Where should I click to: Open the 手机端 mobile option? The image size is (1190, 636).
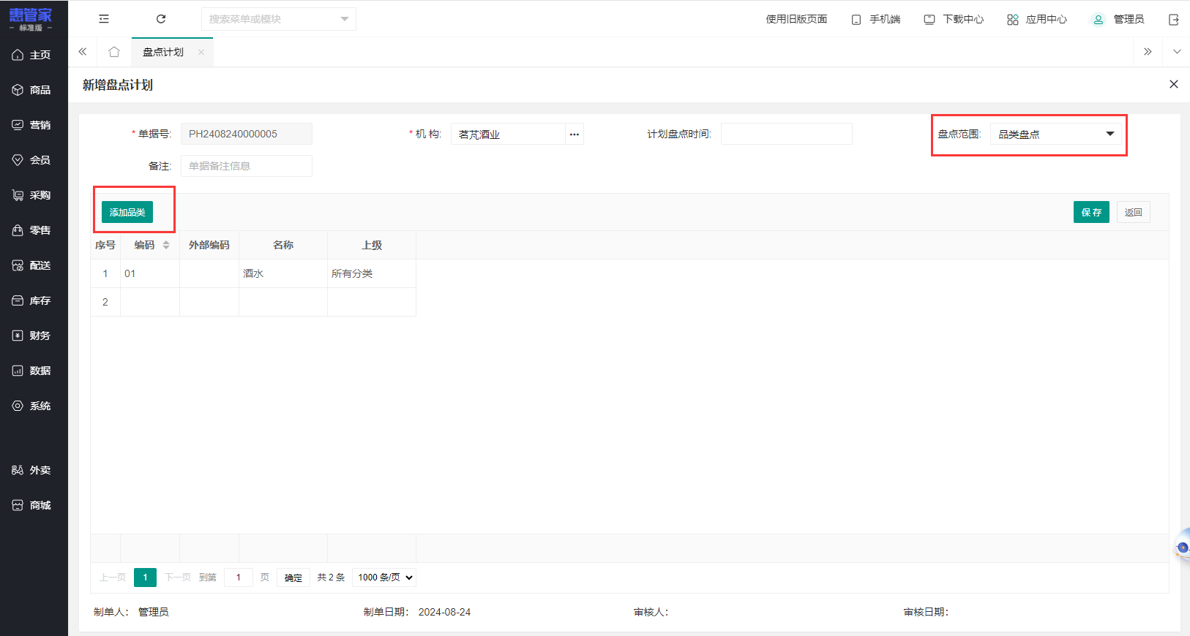pos(876,19)
